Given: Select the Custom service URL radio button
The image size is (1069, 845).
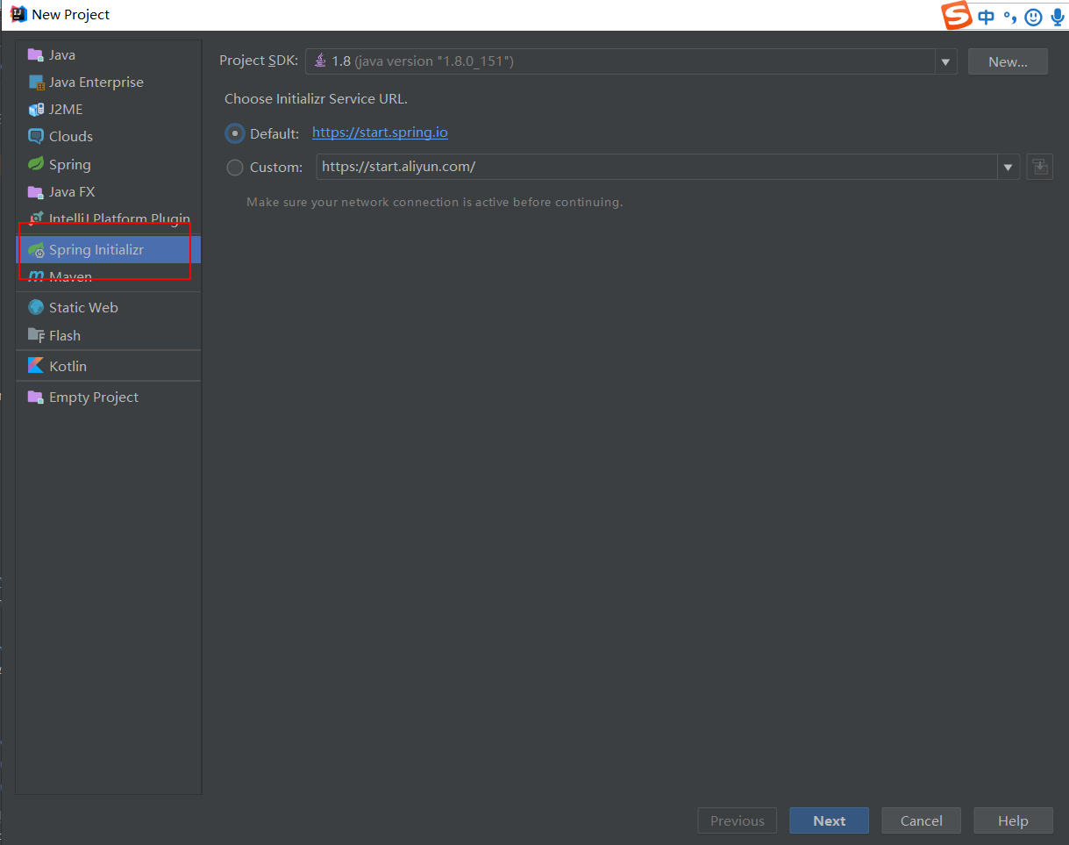Looking at the screenshot, I should pyautogui.click(x=235, y=167).
